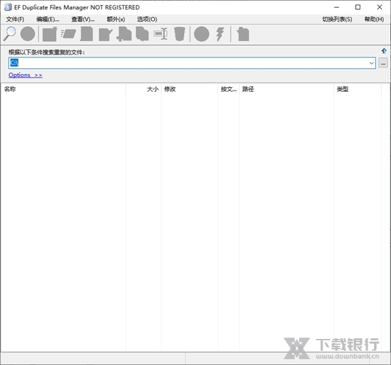391x365 pixels.
Task: Open the 切换列表(S) menu
Action: pos(337,20)
